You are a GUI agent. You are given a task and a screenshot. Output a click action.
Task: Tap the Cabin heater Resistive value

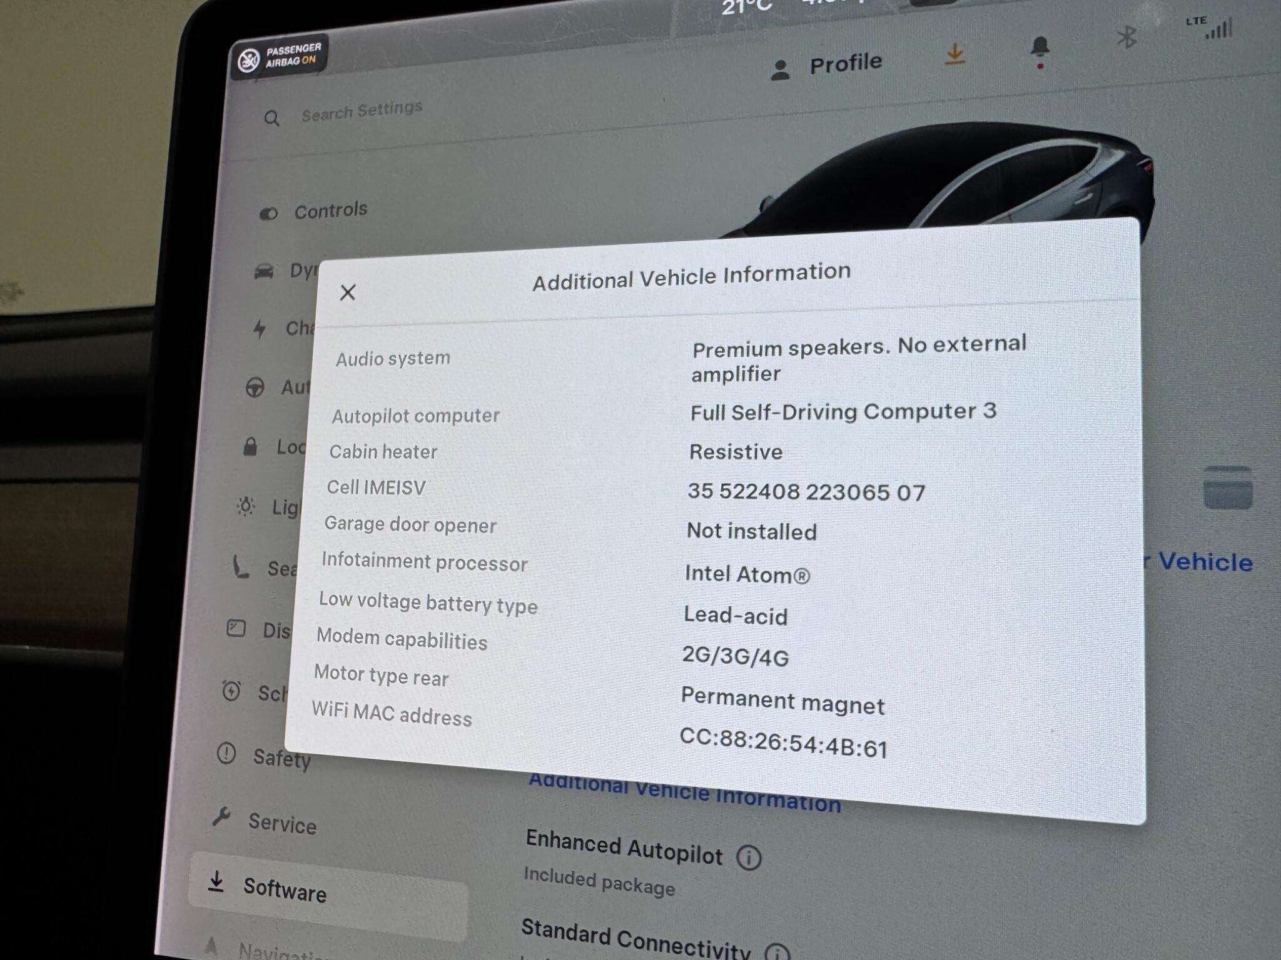pos(736,452)
